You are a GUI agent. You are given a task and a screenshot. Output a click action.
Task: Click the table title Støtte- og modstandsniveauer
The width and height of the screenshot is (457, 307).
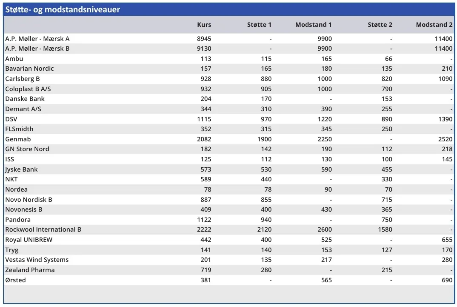pyautogui.click(x=63, y=9)
